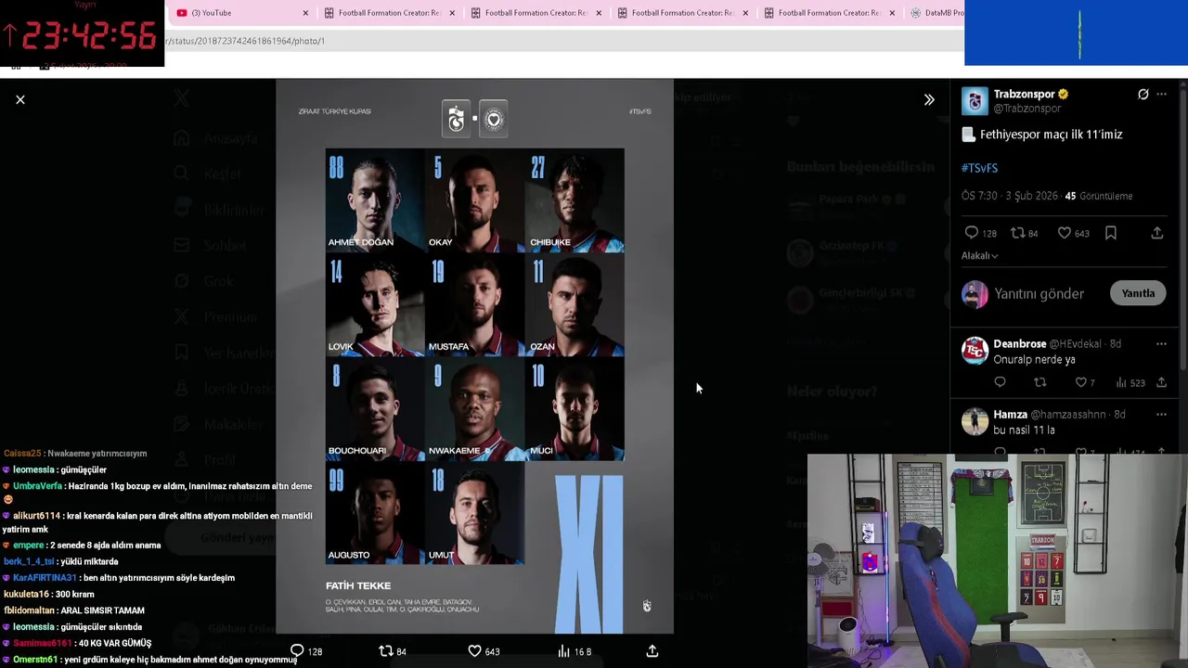Click the ÖS 7:30 · 3 Şub 2026 timestamp
Viewport: 1188px width, 668px height.
tap(1009, 197)
